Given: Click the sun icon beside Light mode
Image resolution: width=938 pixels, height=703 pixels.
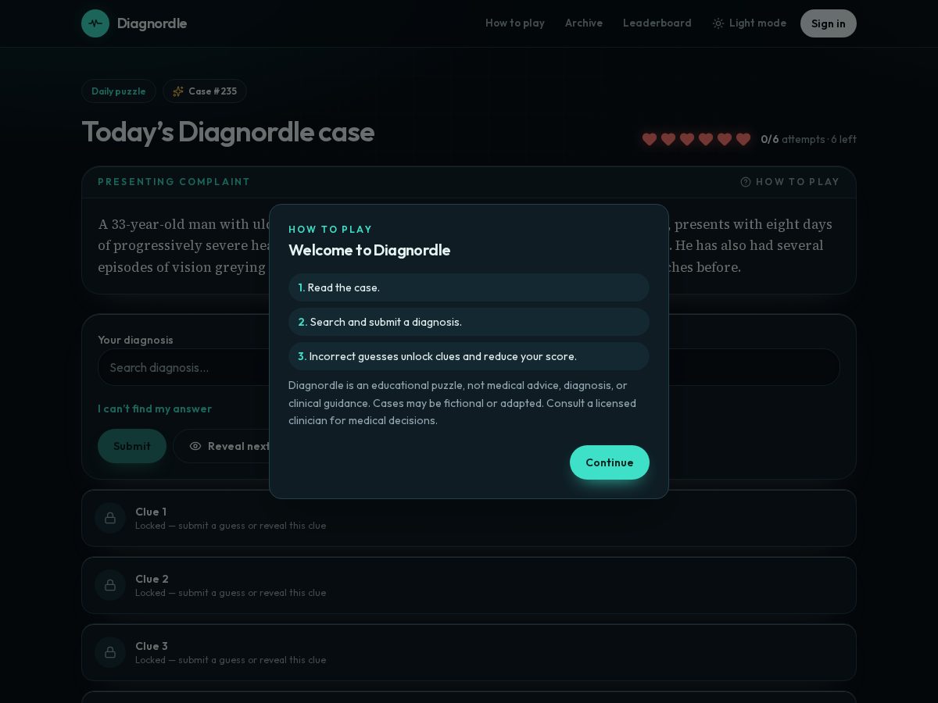Looking at the screenshot, I should coord(718,23).
